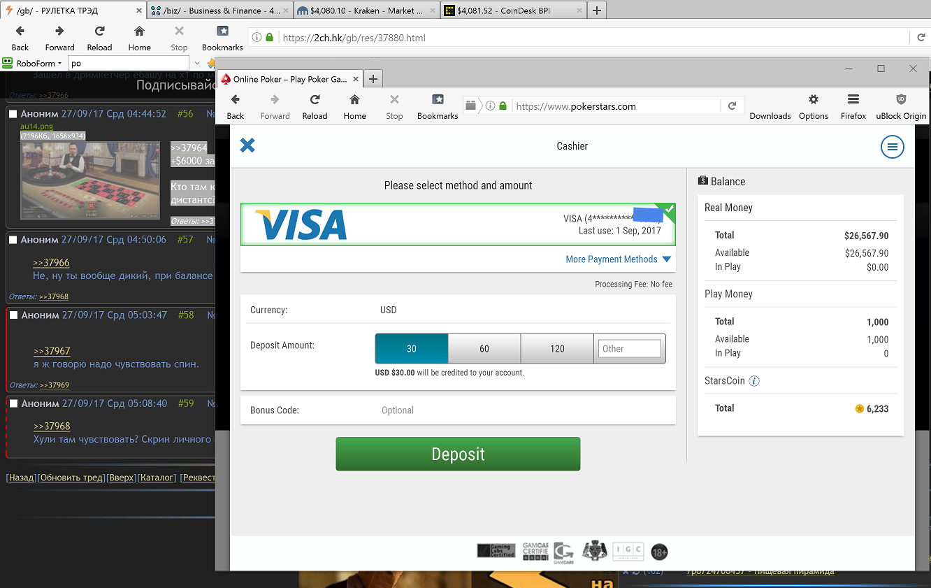Tick the checkbox for post #56
The height and width of the screenshot is (588, 931).
point(13,113)
